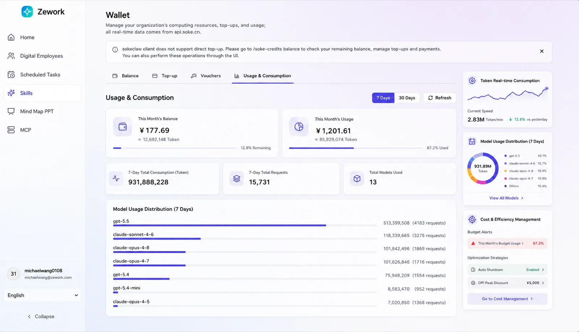This screenshot has height=332, width=579.
Task: Expand This Month's Budget Usage alert
Action: pos(507,244)
